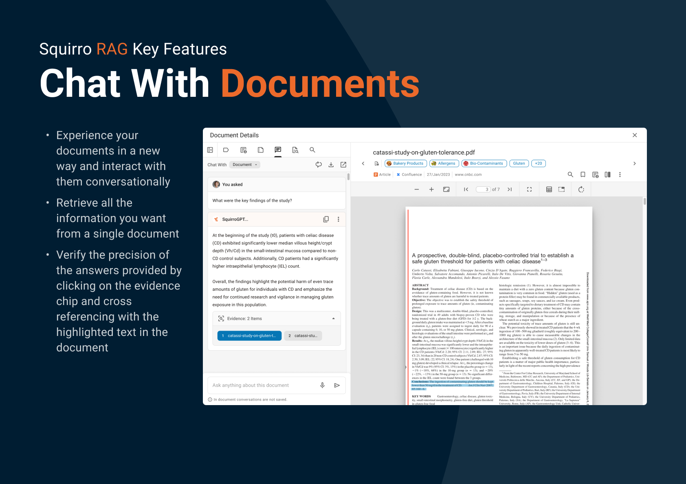Go to next document with right chevron
Screen dimensions: 686x484
click(x=635, y=164)
